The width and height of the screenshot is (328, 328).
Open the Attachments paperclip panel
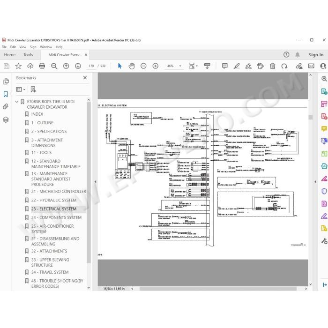pyautogui.click(x=6, y=107)
